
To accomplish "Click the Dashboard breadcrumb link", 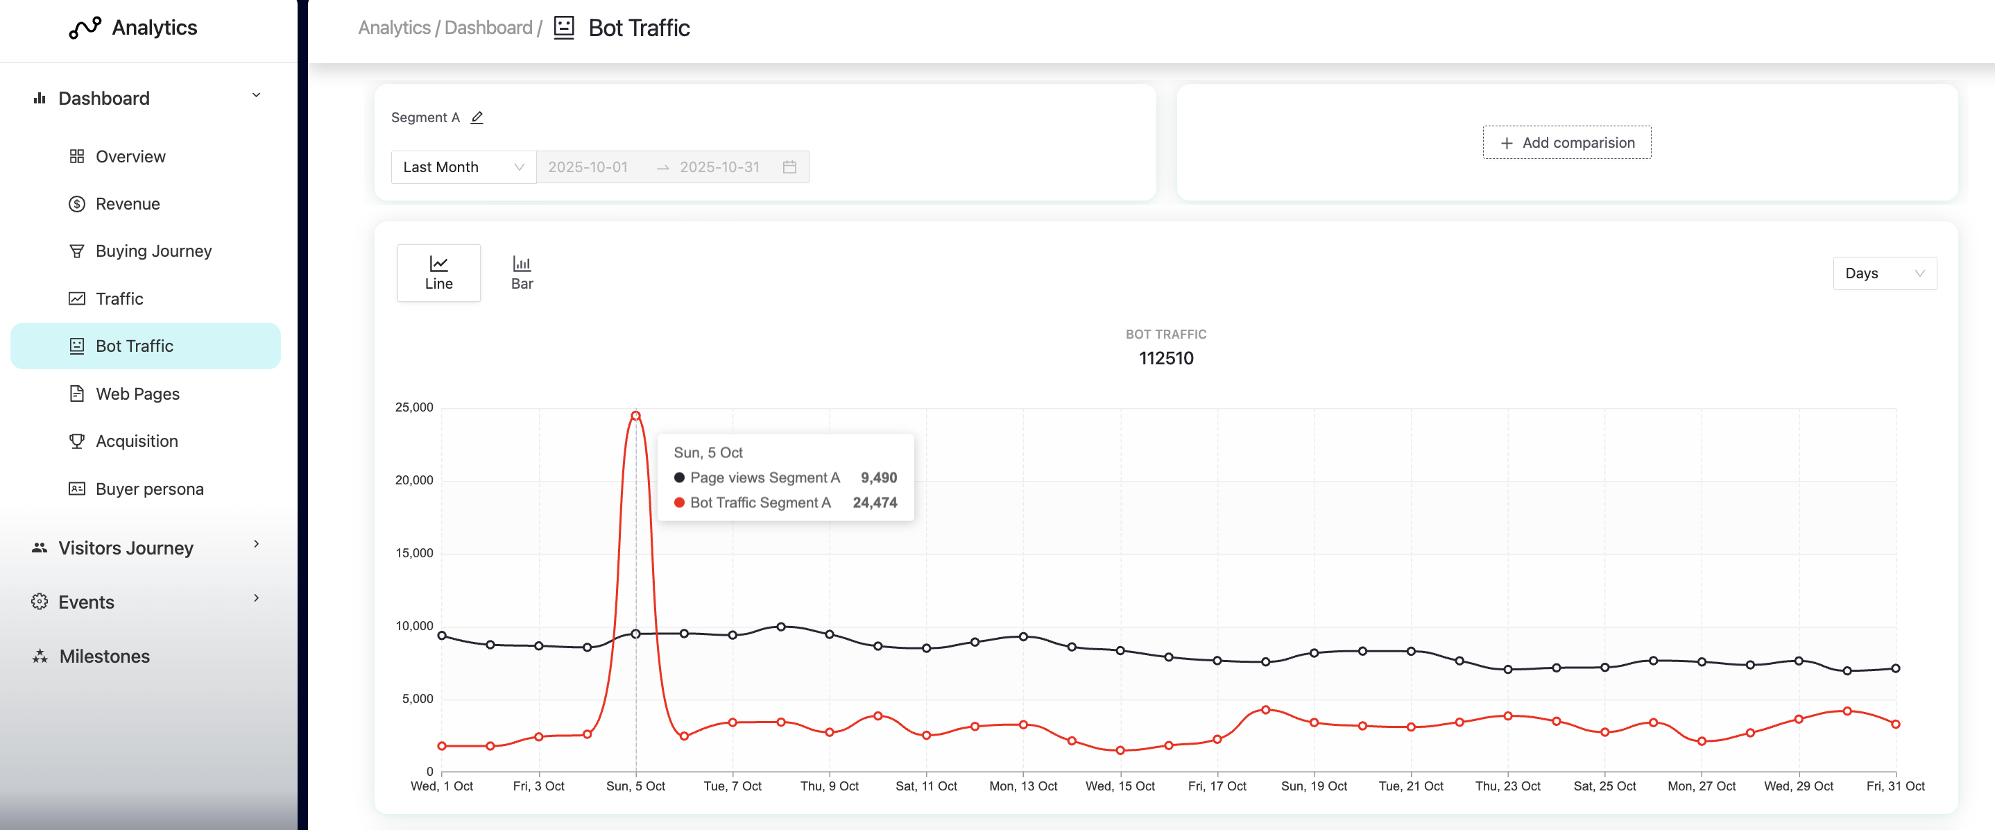I will point(488,28).
